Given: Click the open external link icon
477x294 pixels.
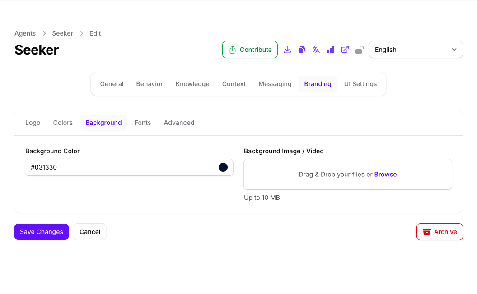Looking at the screenshot, I should (x=345, y=50).
